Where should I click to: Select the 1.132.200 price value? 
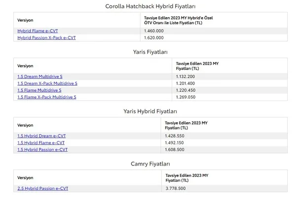pos(186,76)
